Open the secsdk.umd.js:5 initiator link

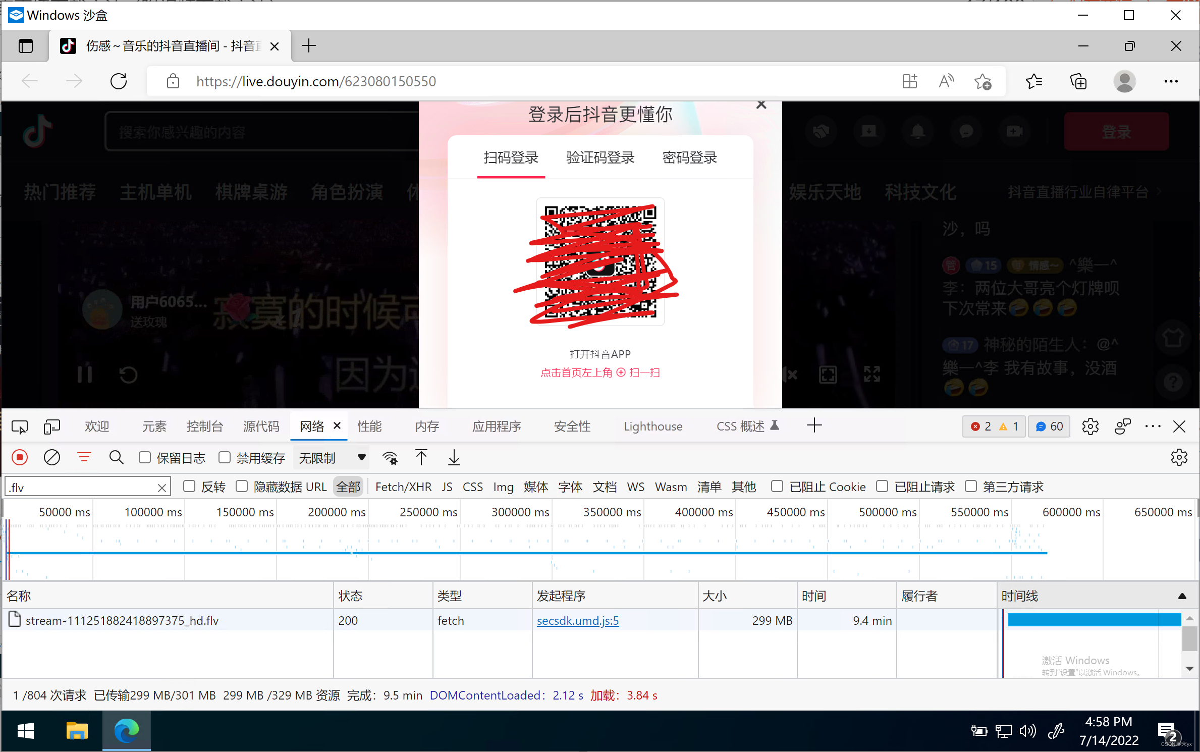tap(577, 620)
